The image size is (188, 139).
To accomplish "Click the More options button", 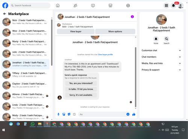I will (x=115, y=32).
